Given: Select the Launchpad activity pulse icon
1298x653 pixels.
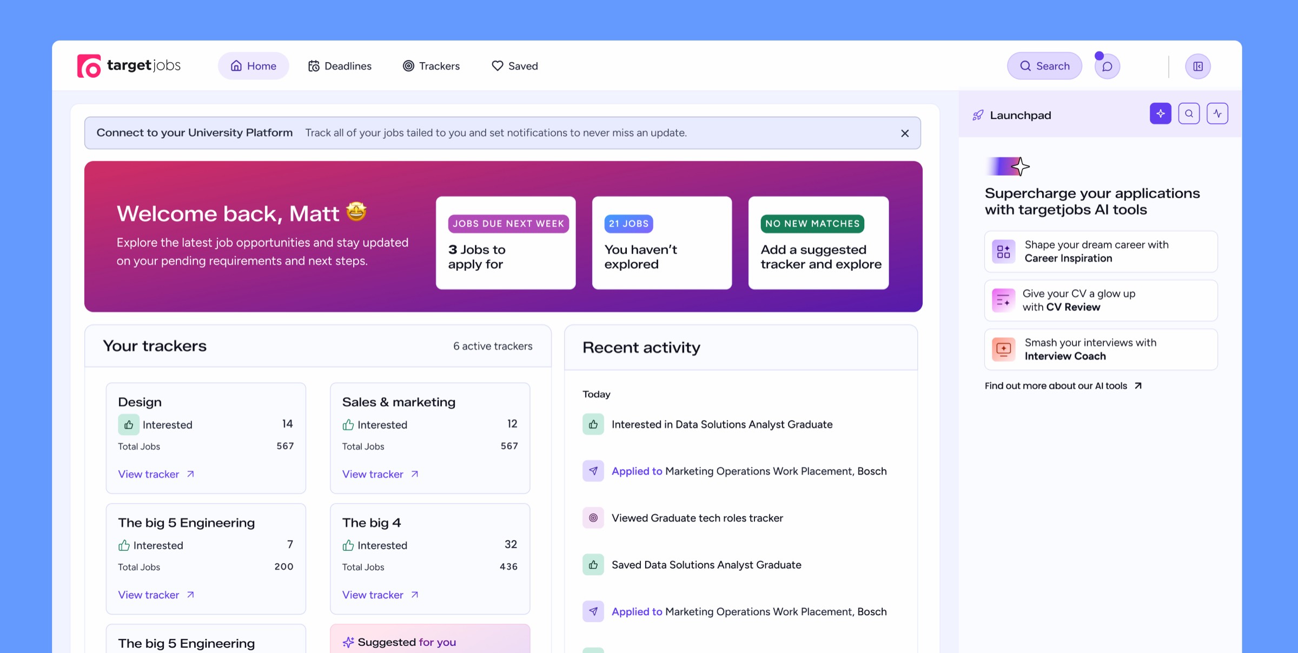Looking at the screenshot, I should pos(1217,114).
